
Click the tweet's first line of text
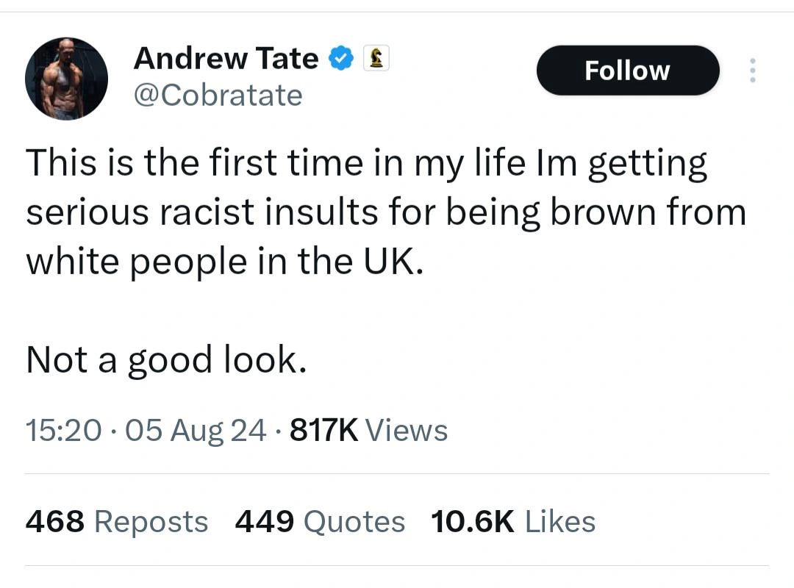click(366, 163)
